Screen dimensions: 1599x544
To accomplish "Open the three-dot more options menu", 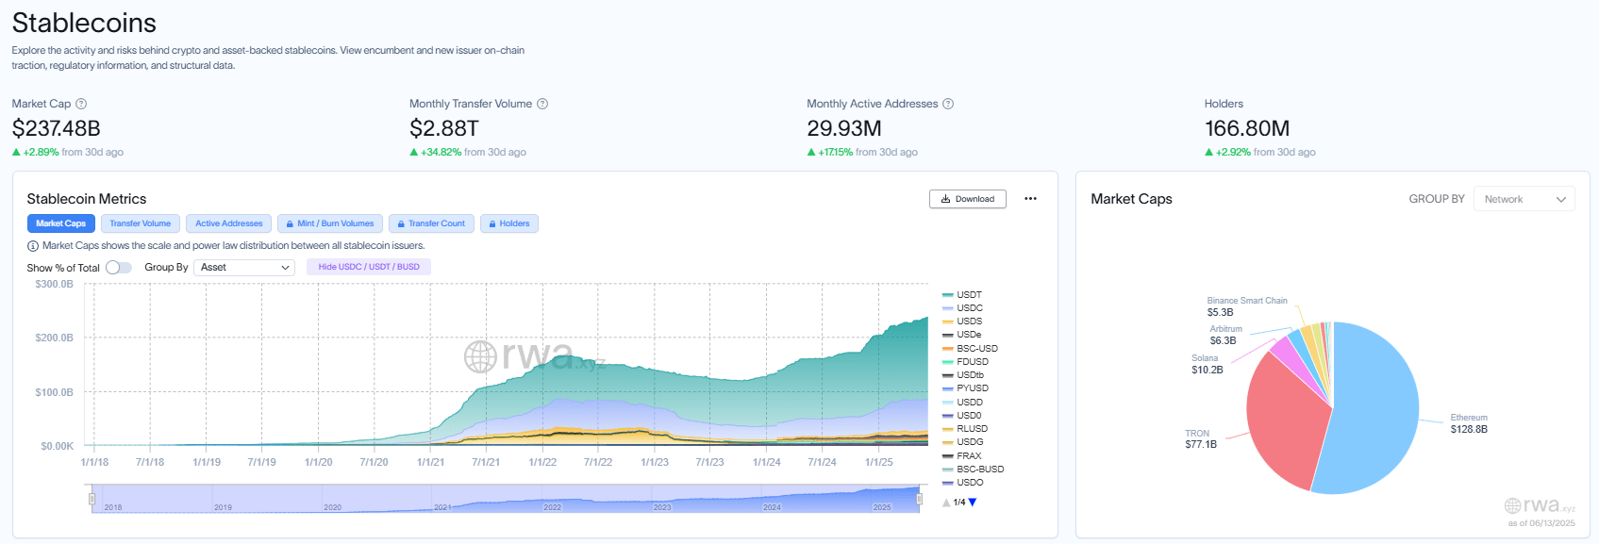I will [1030, 199].
